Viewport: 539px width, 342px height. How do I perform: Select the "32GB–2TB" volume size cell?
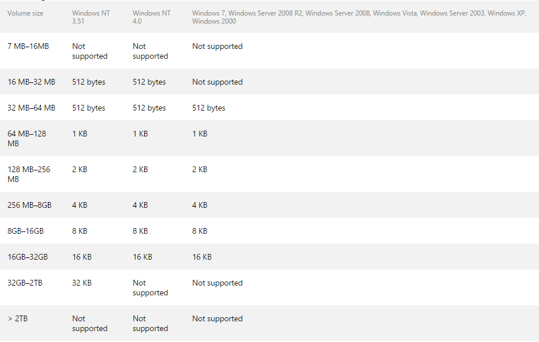(25, 283)
